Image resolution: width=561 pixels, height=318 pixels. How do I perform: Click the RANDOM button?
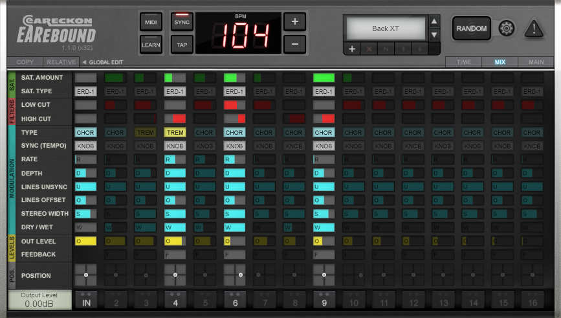(471, 28)
